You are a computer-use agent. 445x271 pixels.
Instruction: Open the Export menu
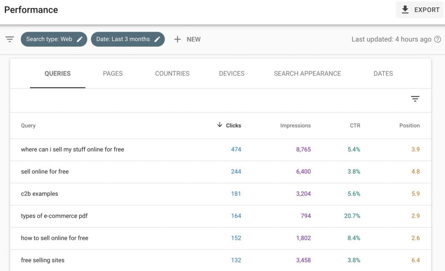419,10
